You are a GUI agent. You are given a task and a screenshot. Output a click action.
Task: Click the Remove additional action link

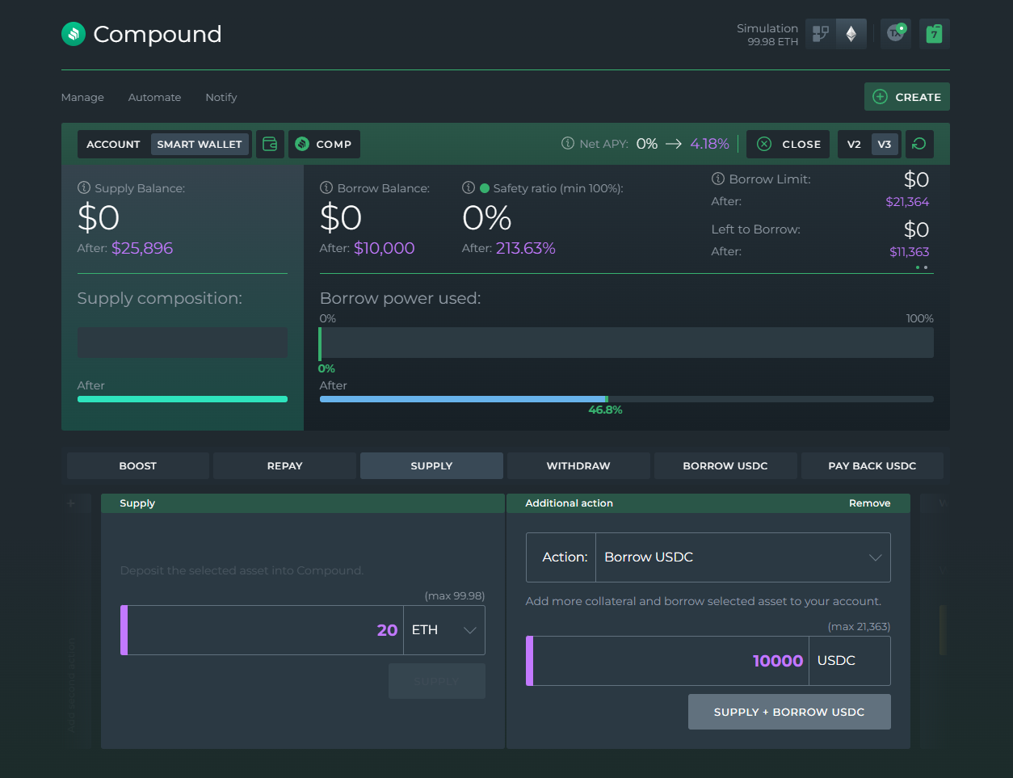coord(870,503)
